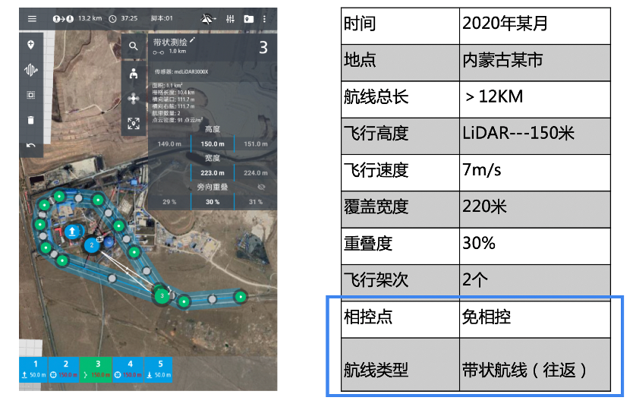Screen dimensions: 633x410
Task: Select landing segment tab 5
Action: point(160,368)
